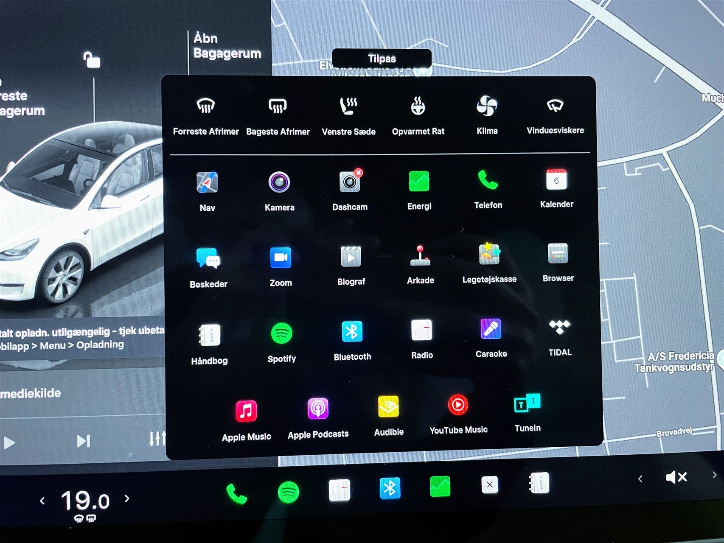This screenshot has width=724, height=543.
Task: Open the Nav app
Action: tap(207, 191)
